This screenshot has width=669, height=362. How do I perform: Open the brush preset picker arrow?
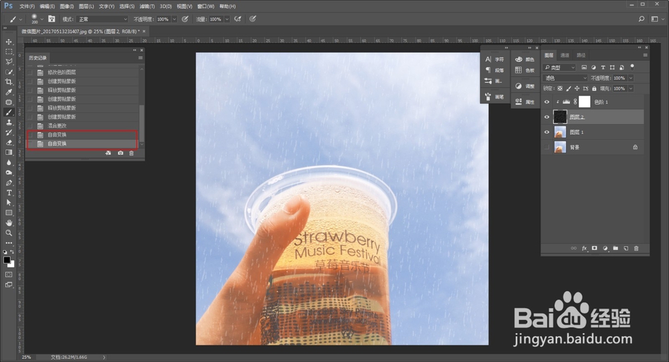41,19
